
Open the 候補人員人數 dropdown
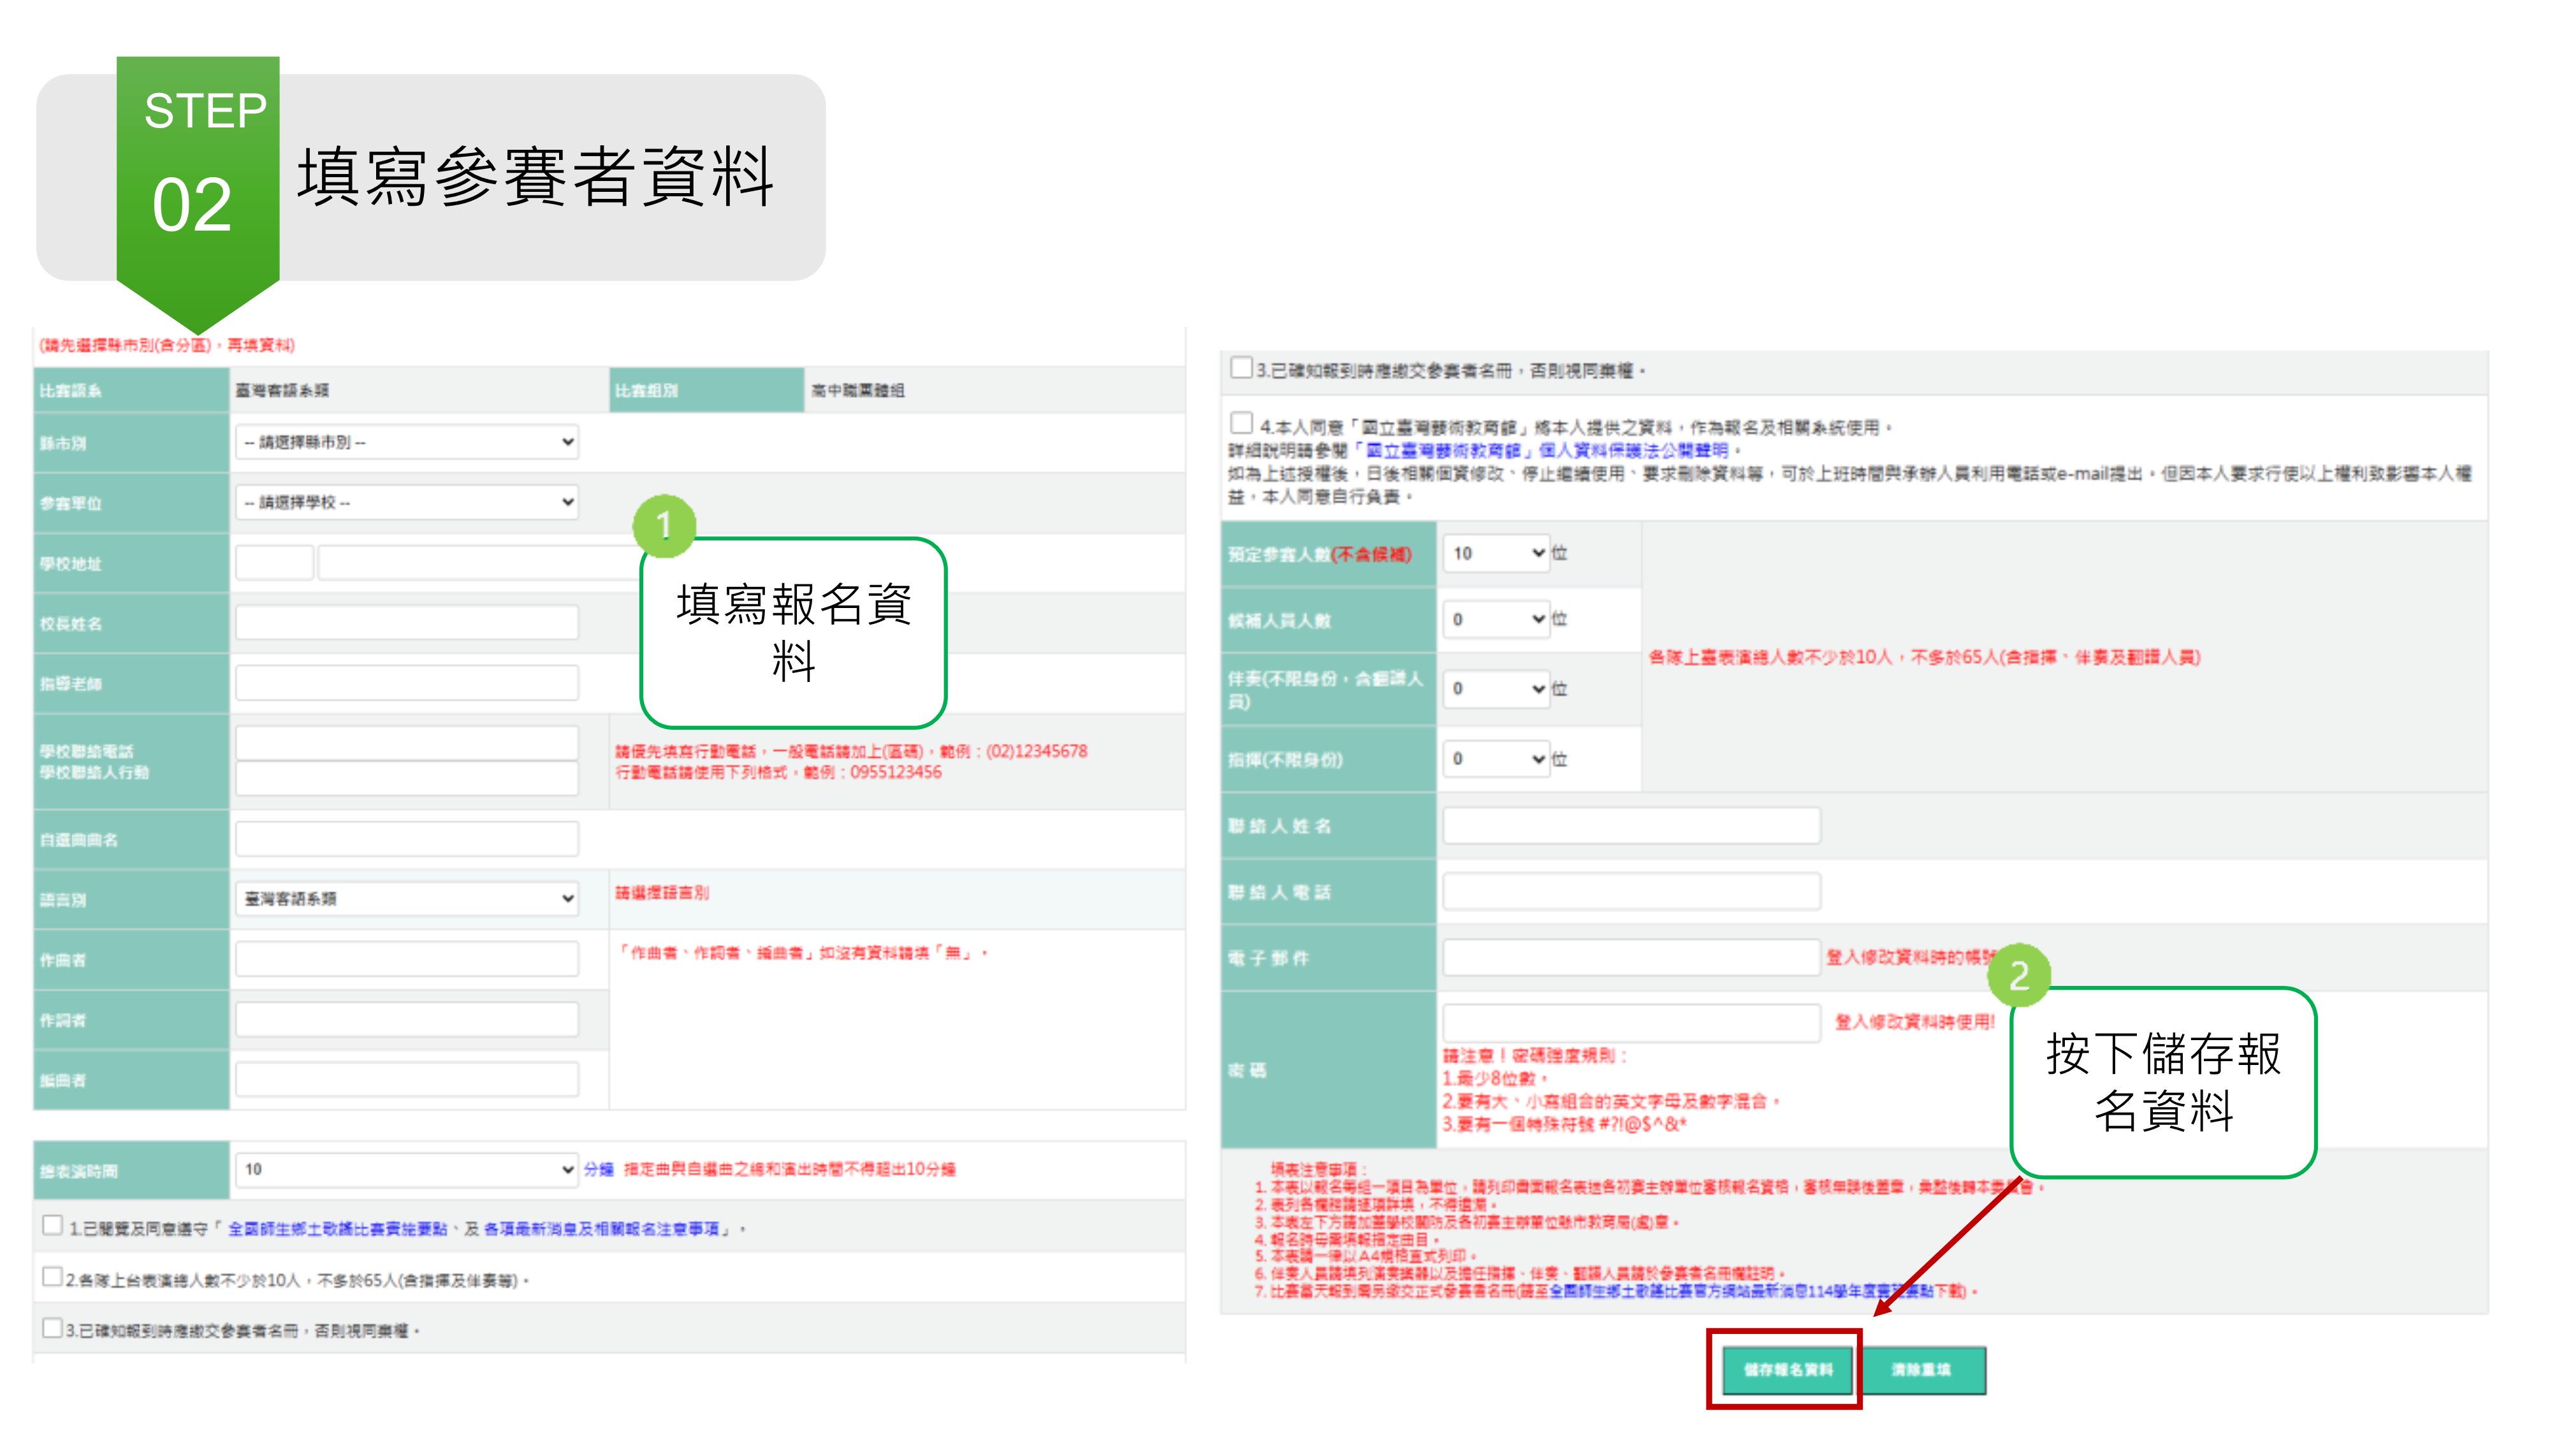tap(1496, 619)
